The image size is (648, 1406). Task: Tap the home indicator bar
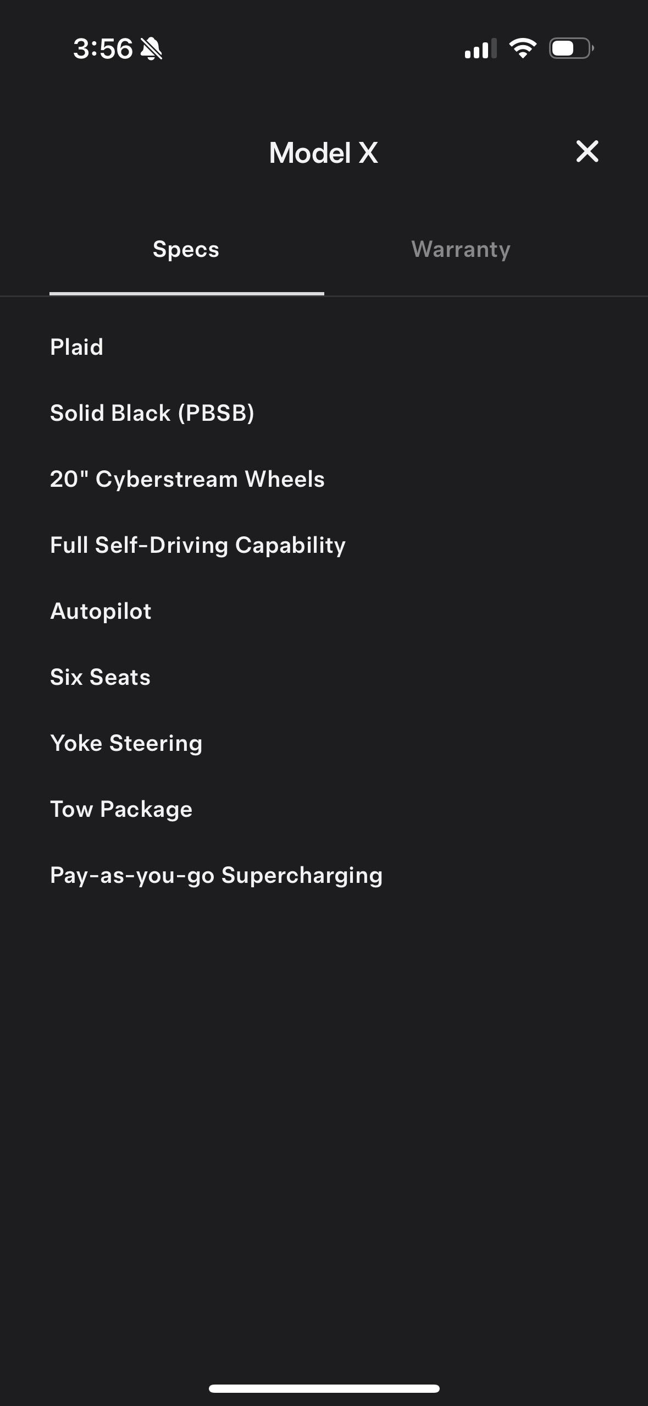[324, 1388]
